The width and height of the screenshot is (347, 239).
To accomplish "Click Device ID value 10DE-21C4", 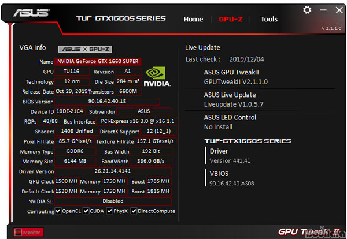I will (x=70, y=111).
